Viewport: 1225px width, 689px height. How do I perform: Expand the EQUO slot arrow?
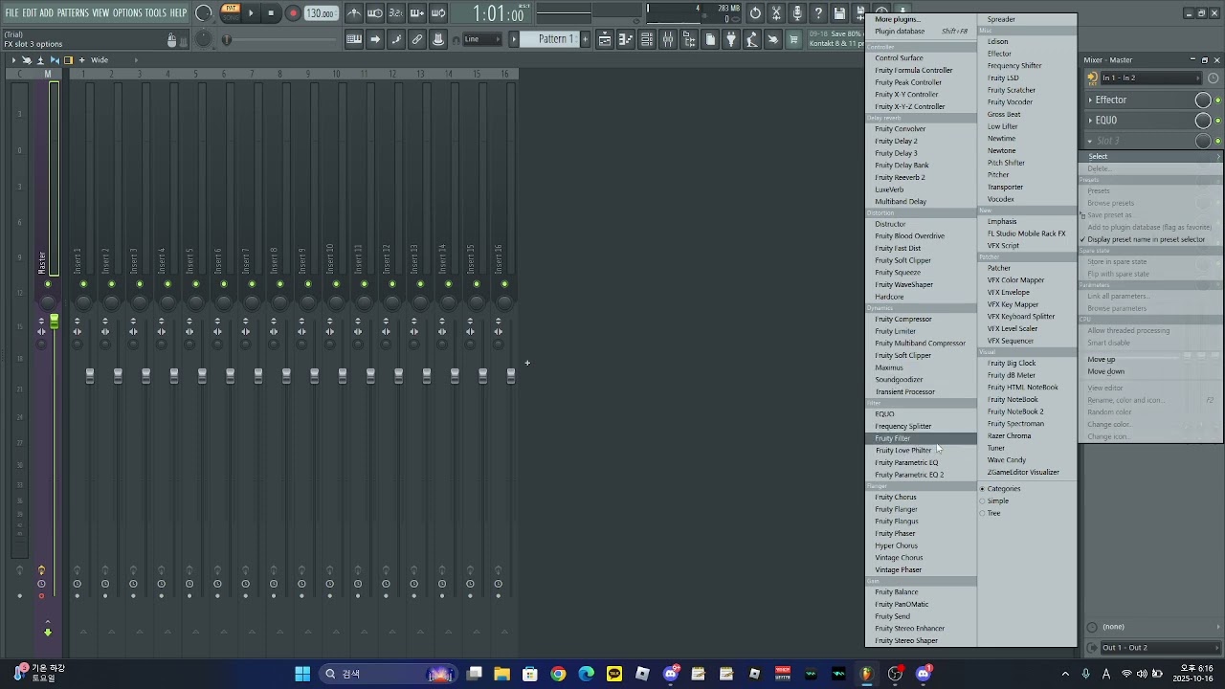[x=1090, y=121]
